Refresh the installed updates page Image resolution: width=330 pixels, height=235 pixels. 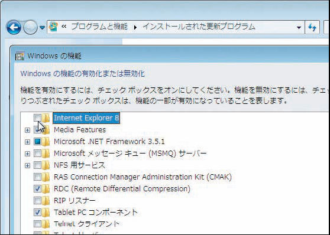(x=312, y=27)
